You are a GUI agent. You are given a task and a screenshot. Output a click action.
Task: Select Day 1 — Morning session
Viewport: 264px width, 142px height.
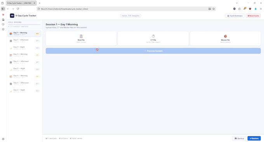[x=24, y=34]
